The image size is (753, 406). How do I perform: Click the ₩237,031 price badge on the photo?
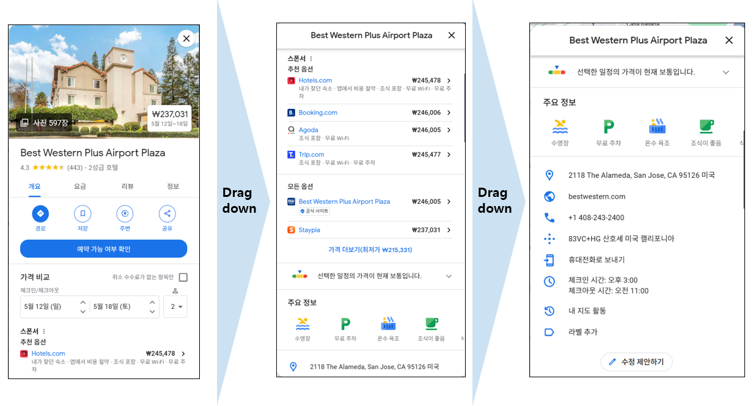tap(171, 117)
